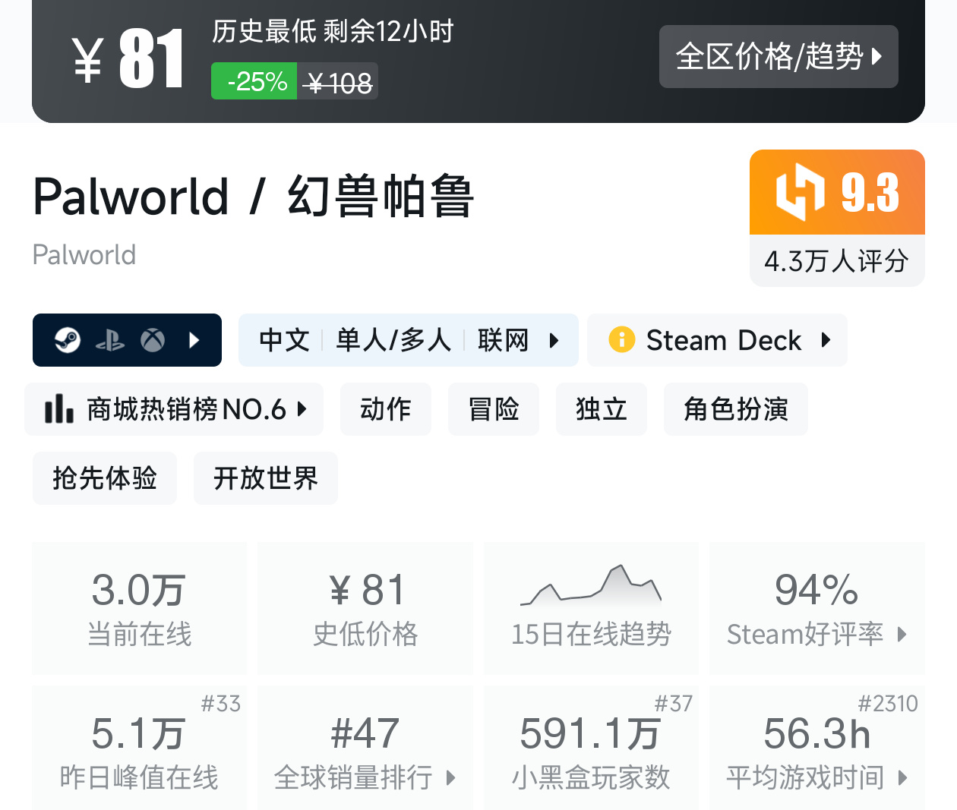Select the 动作 genre tag

tap(386, 409)
